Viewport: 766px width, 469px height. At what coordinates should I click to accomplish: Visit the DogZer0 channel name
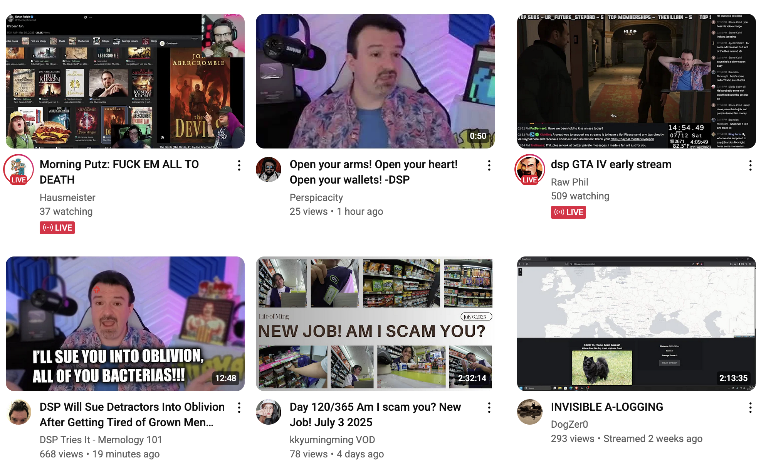[x=569, y=424]
